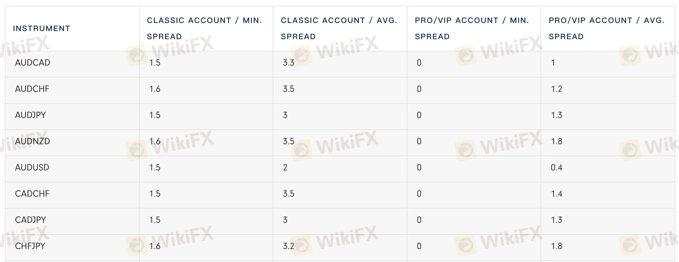Select AUDCAD Pro/VIP average spread value 1

click(x=553, y=63)
